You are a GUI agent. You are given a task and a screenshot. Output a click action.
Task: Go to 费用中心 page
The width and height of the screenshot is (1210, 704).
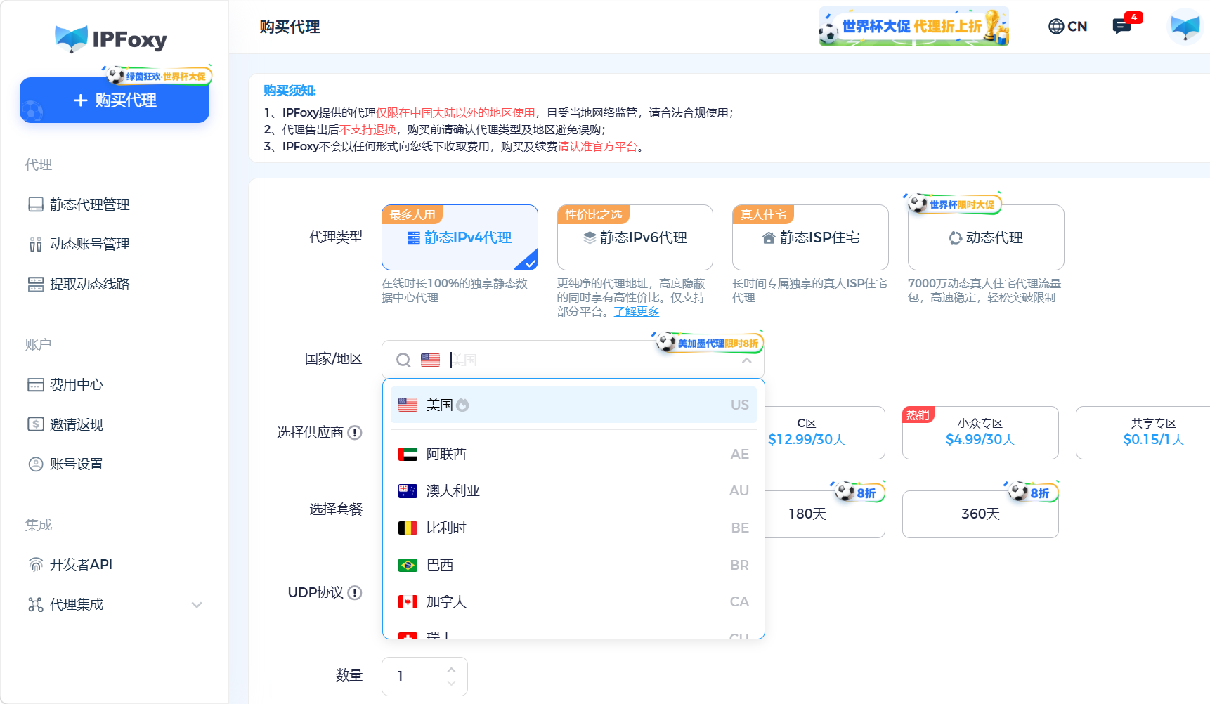point(65,384)
